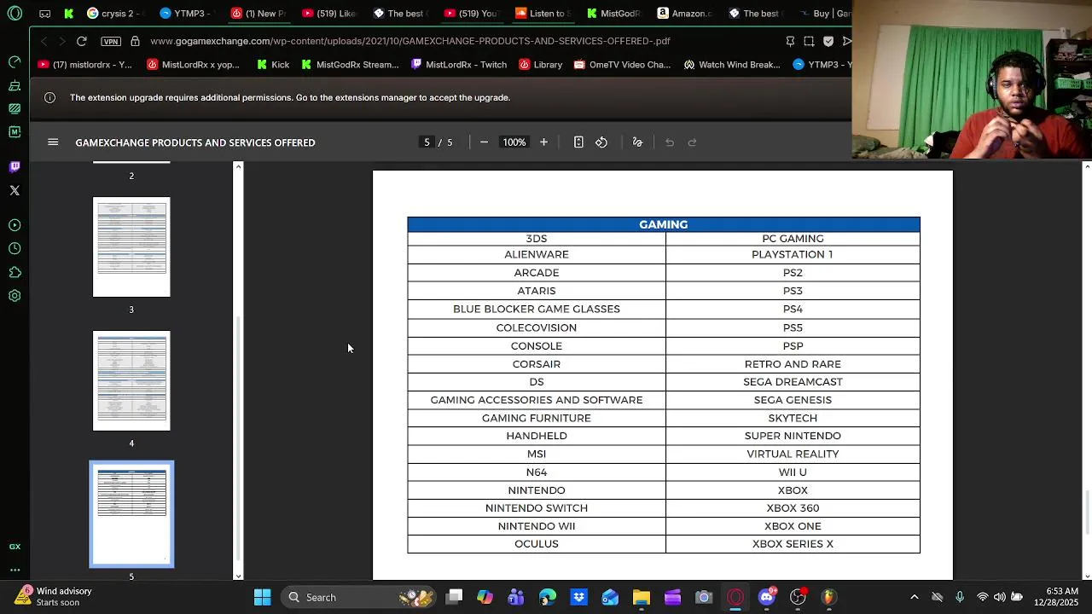Open the 'OmeTV Video Cha...' bookmark
Image resolution: width=1092 pixels, height=614 pixels.
pyautogui.click(x=622, y=65)
